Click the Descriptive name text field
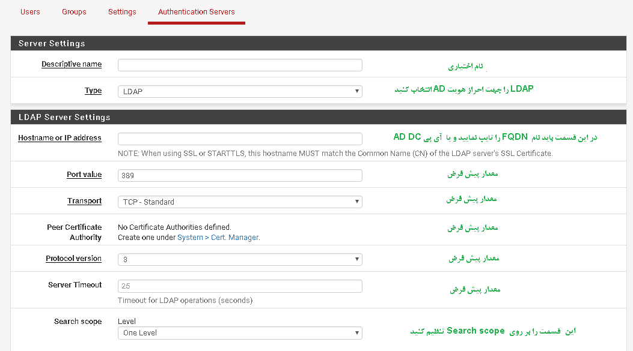Viewport: 633px width, 351px height. pos(240,65)
